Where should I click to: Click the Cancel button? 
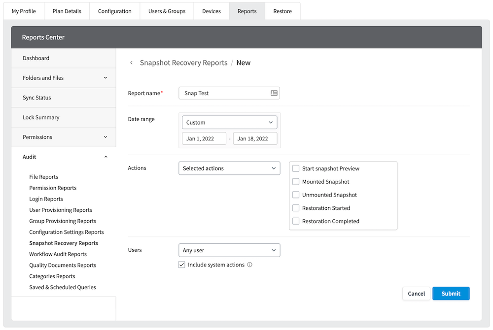pos(416,293)
